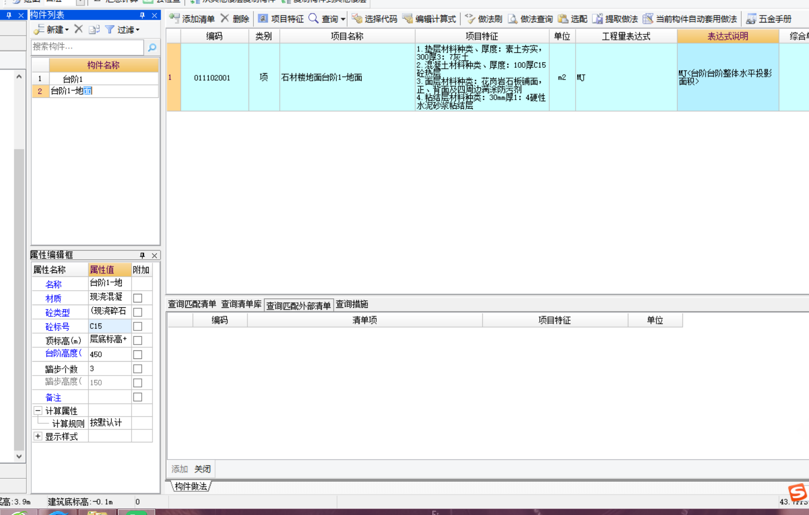Switch to the 查询措施 tab

pos(352,304)
